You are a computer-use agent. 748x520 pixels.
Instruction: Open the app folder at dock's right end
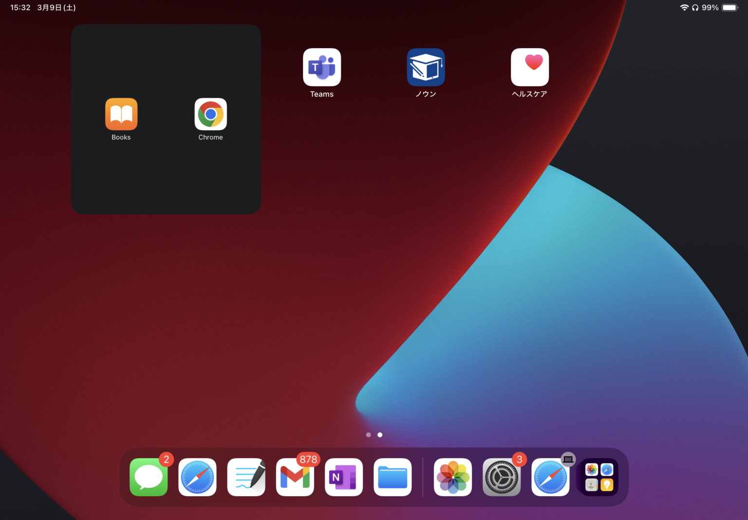point(598,477)
